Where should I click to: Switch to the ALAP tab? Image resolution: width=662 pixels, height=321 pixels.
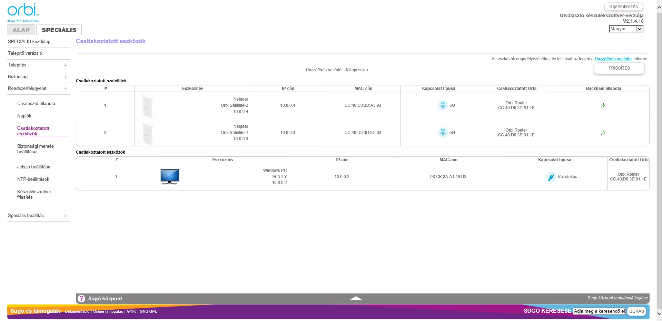coord(21,30)
